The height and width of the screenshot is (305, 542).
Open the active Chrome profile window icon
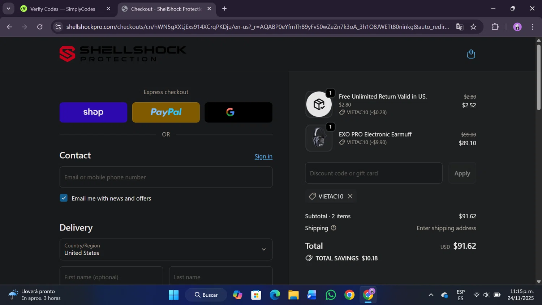368,295
